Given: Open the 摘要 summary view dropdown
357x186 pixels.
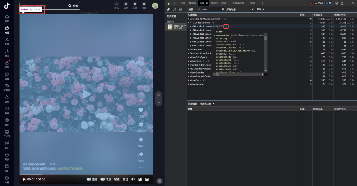Looking at the screenshot, I should pyautogui.click(x=194, y=9).
